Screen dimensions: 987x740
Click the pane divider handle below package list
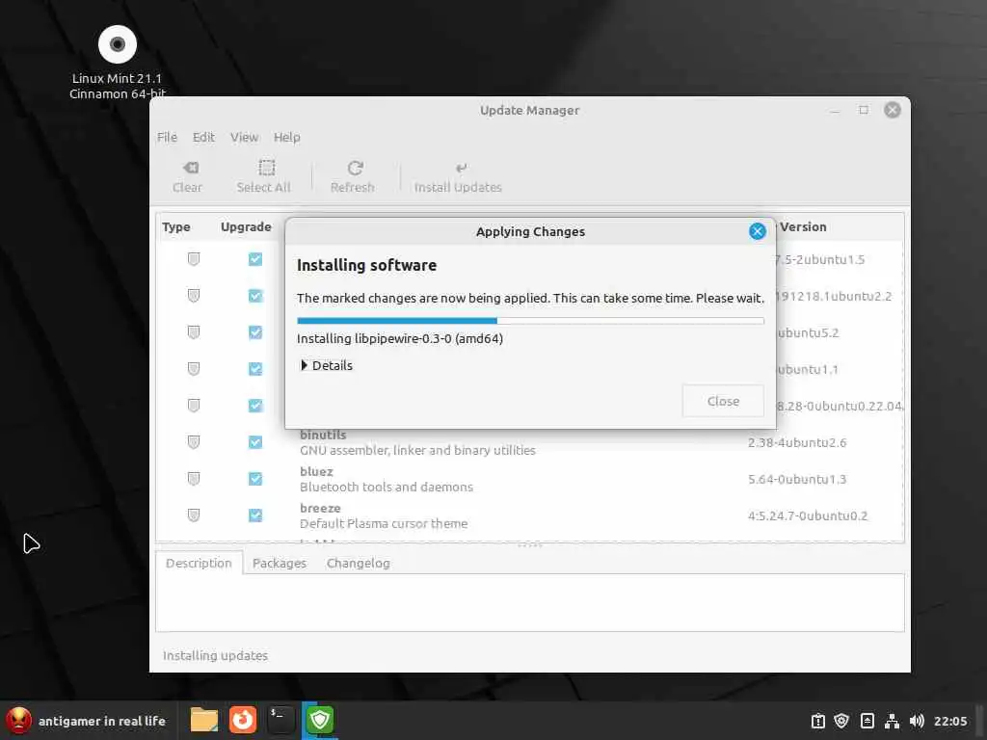[530, 545]
